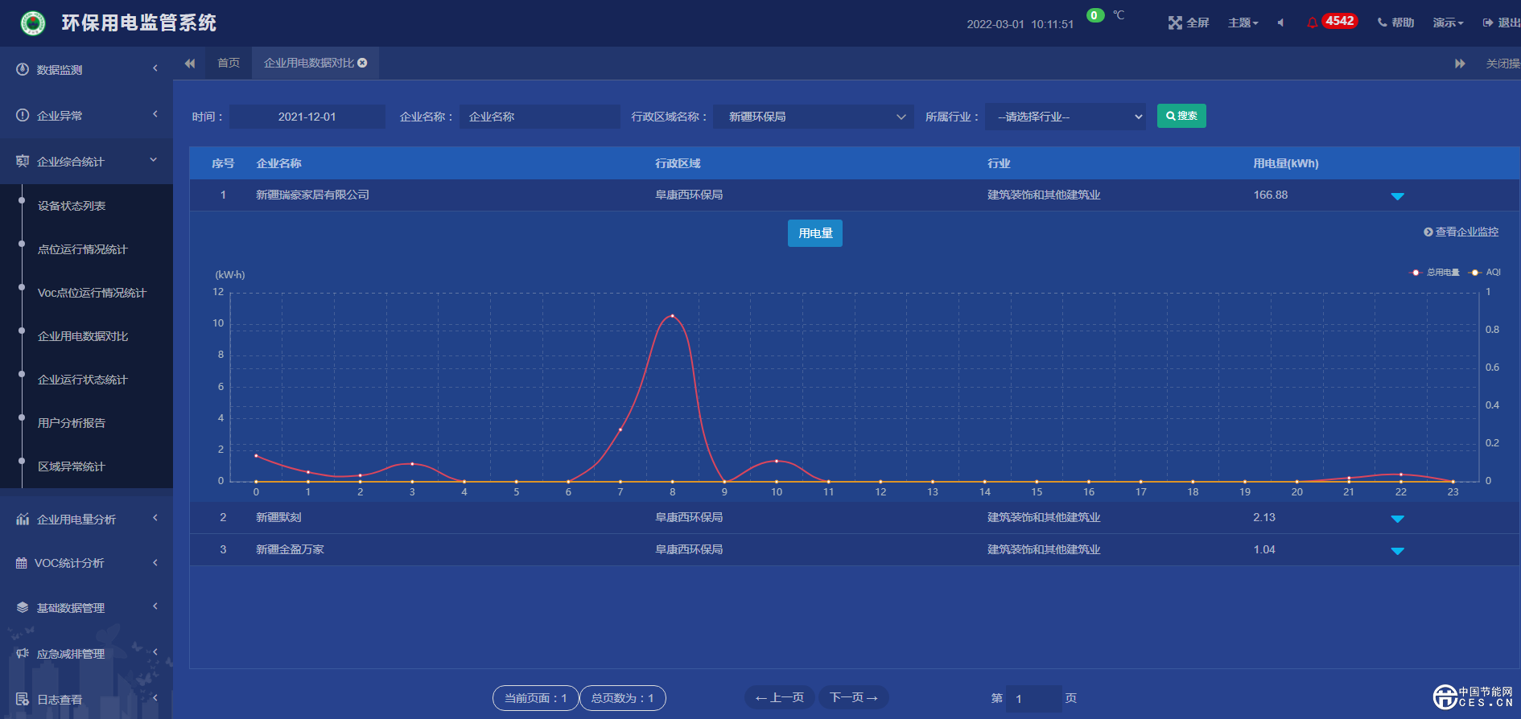The height and width of the screenshot is (719, 1521).
Task: Open the 行政区域名称 dropdown
Action: (814, 117)
